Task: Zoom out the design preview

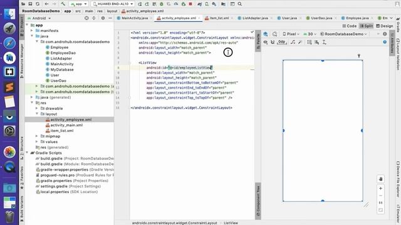Action: (380, 196)
